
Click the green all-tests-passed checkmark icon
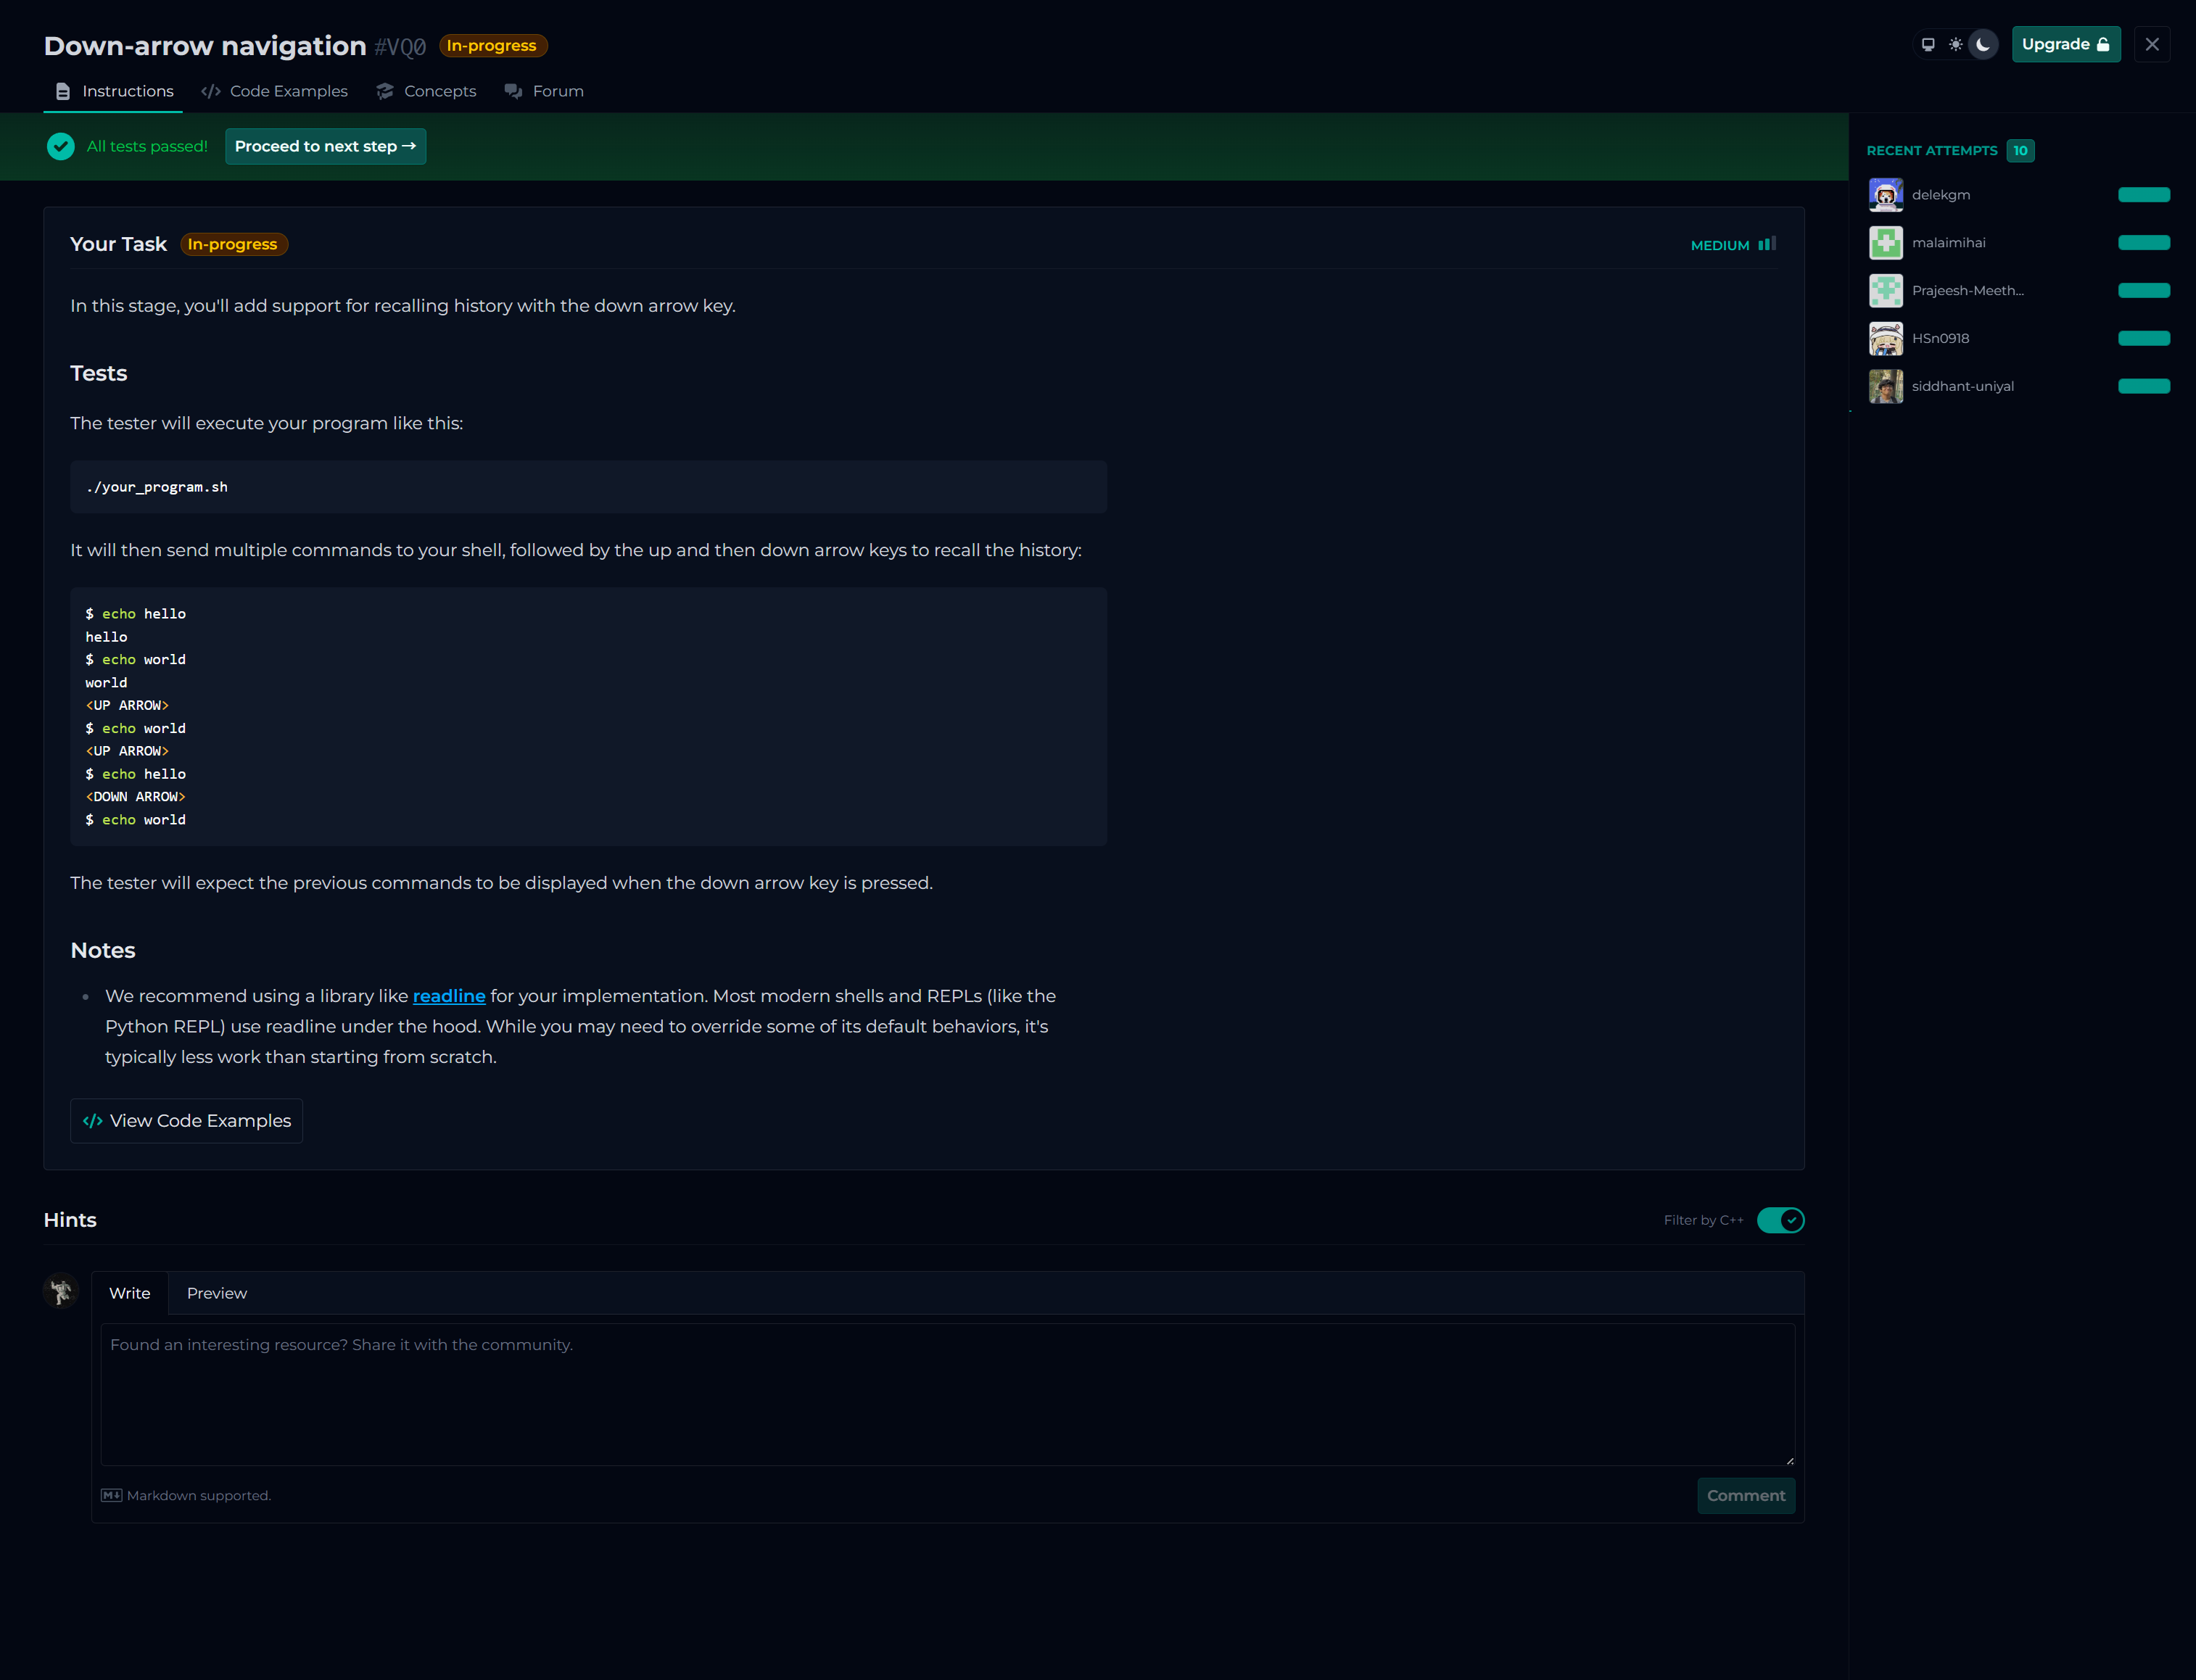(60, 146)
